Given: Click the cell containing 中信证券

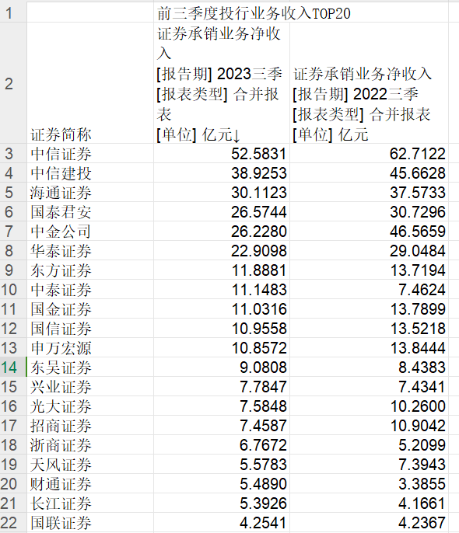Looking at the screenshot, I should click(90, 154).
